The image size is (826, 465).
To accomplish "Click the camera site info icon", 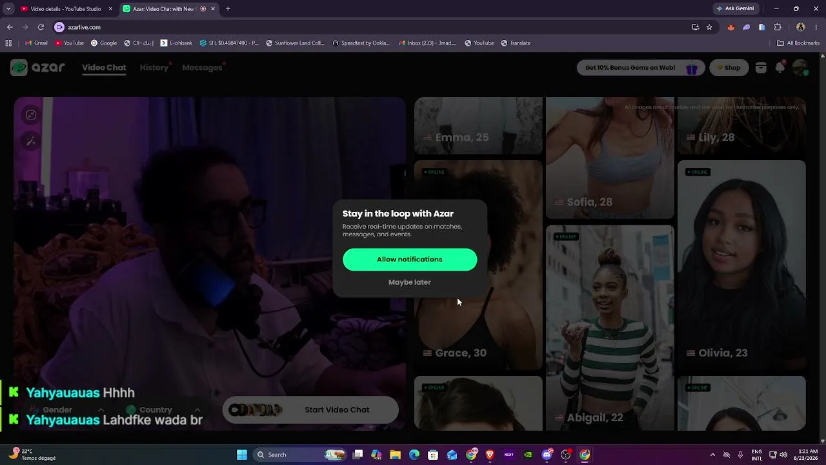I will pyautogui.click(x=59, y=27).
